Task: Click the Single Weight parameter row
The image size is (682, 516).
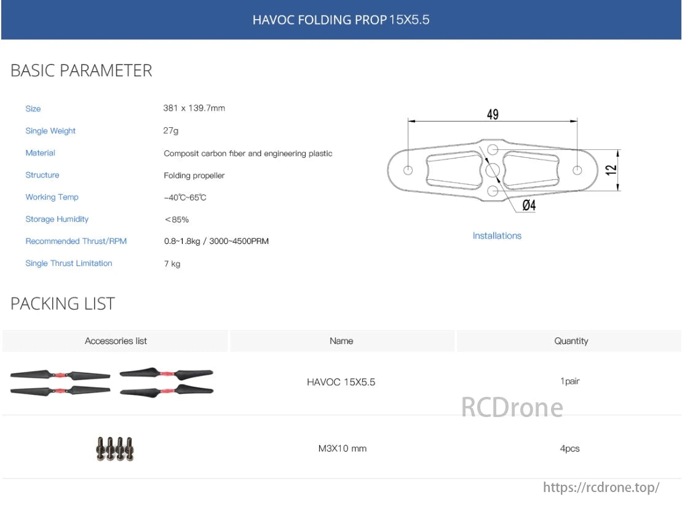Action: coord(50,131)
